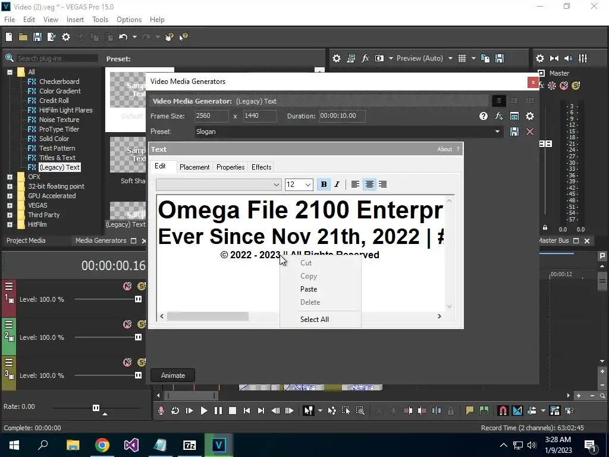Select ProType Titler in plug-in list
This screenshot has height=457, width=609.
coord(59,129)
